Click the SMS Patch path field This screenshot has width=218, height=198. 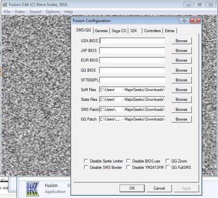(132, 110)
